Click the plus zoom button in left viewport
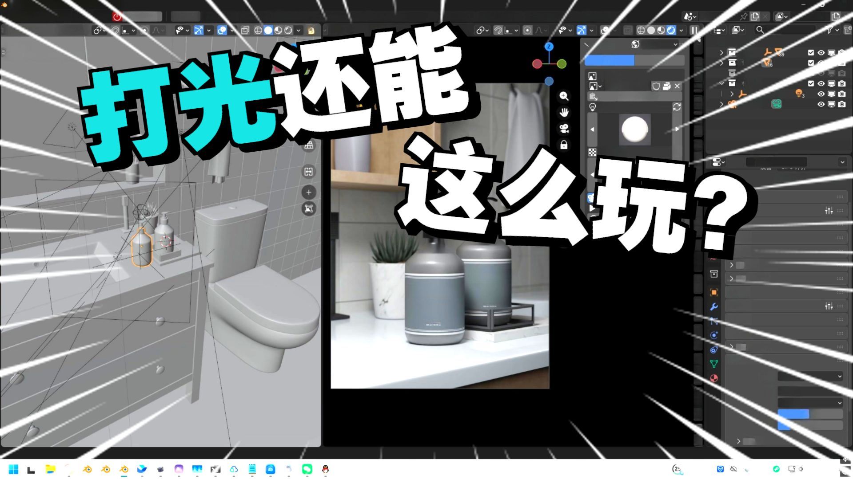 pyautogui.click(x=309, y=192)
